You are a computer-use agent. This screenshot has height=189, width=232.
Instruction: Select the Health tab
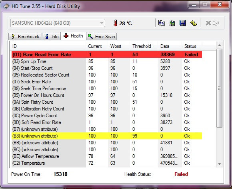[73, 36]
